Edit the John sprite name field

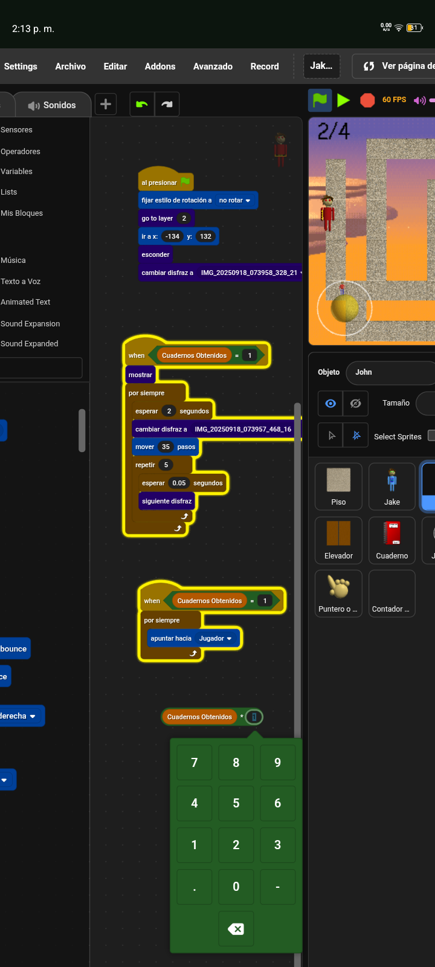pos(391,372)
